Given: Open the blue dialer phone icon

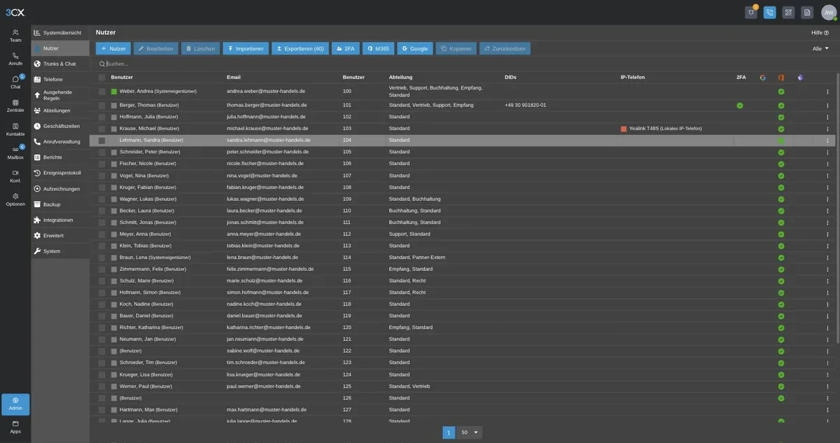Looking at the screenshot, I should click(770, 12).
